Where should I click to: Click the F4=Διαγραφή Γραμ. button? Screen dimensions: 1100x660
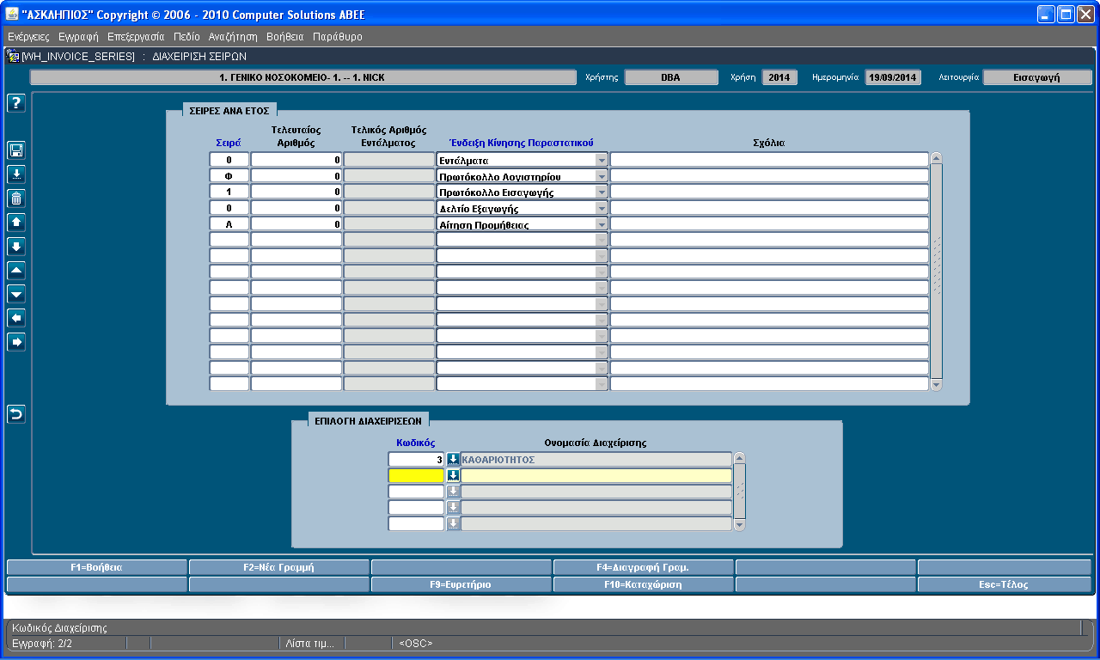[643, 567]
